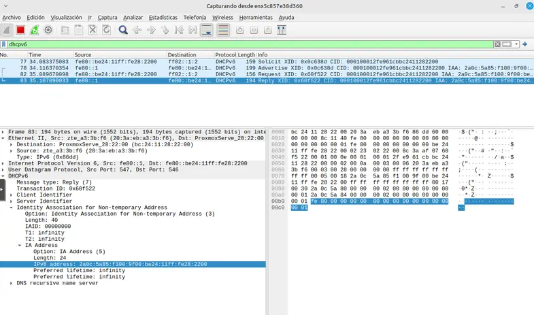Click the start capture shark fin icon
Viewport: 534px width, 315px height.
pyautogui.click(x=7, y=30)
